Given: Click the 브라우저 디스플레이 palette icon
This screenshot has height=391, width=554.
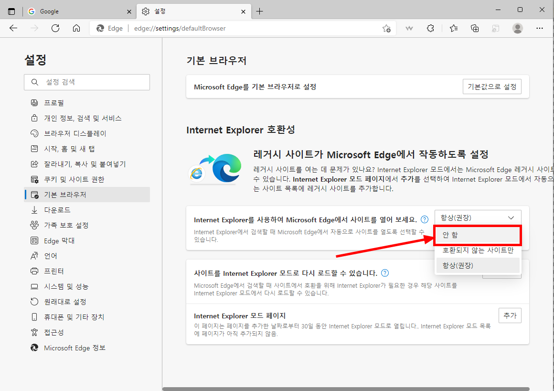Looking at the screenshot, I should (x=34, y=133).
